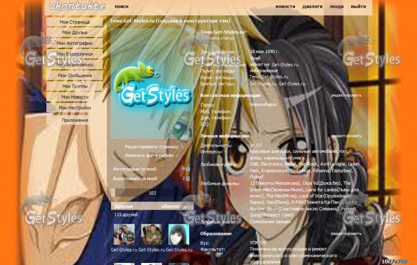Open the second friend's avatar in Друзья

(x=151, y=235)
